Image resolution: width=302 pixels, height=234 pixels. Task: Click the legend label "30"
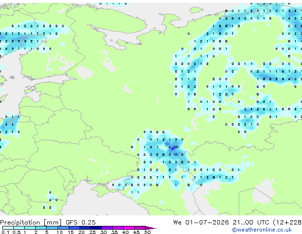click(103, 232)
